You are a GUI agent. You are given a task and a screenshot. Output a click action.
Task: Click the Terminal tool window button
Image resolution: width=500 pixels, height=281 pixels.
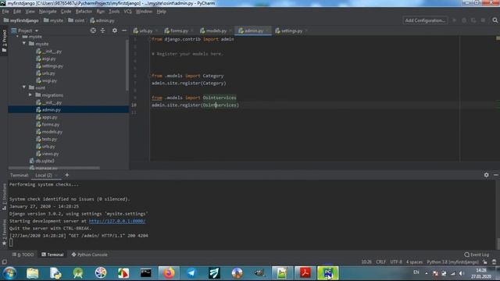tap(52, 254)
